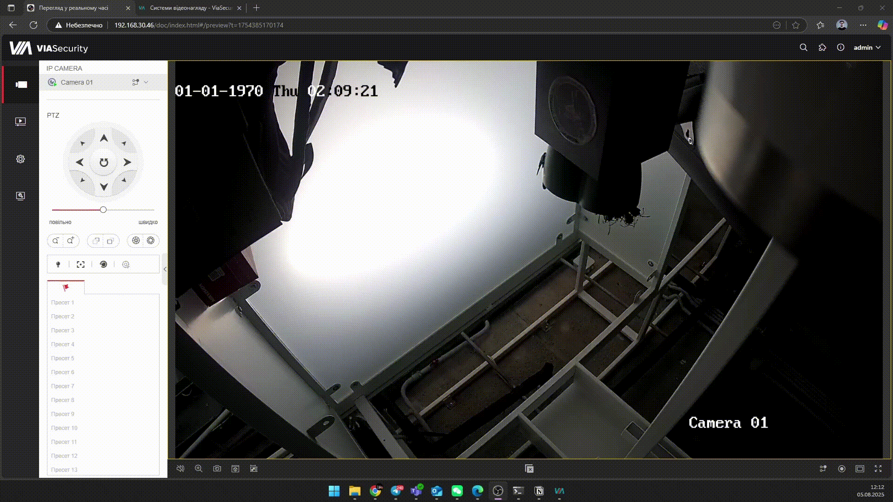Viewport: 893px width, 502px height.
Task: Enable digital zoom on video toolbar
Action: coord(199,469)
